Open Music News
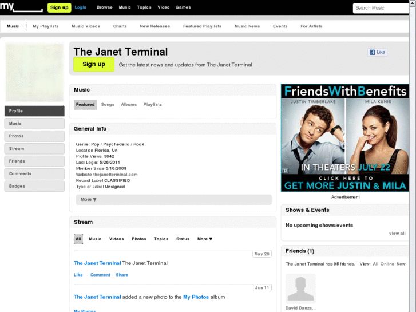This screenshot has width=416, height=312. coord(247,26)
